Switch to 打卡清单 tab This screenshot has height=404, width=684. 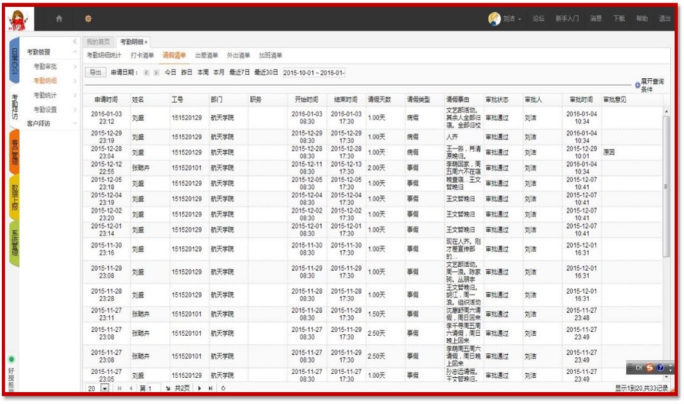pyautogui.click(x=142, y=56)
